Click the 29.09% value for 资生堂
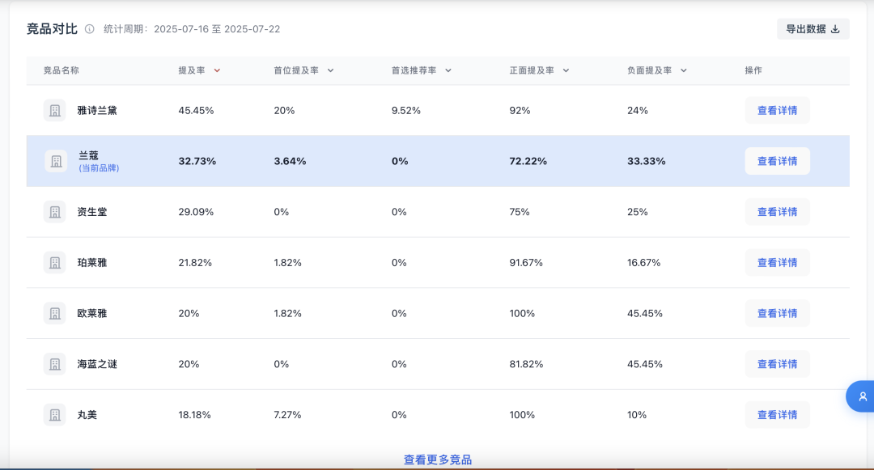The image size is (874, 470). (x=196, y=212)
